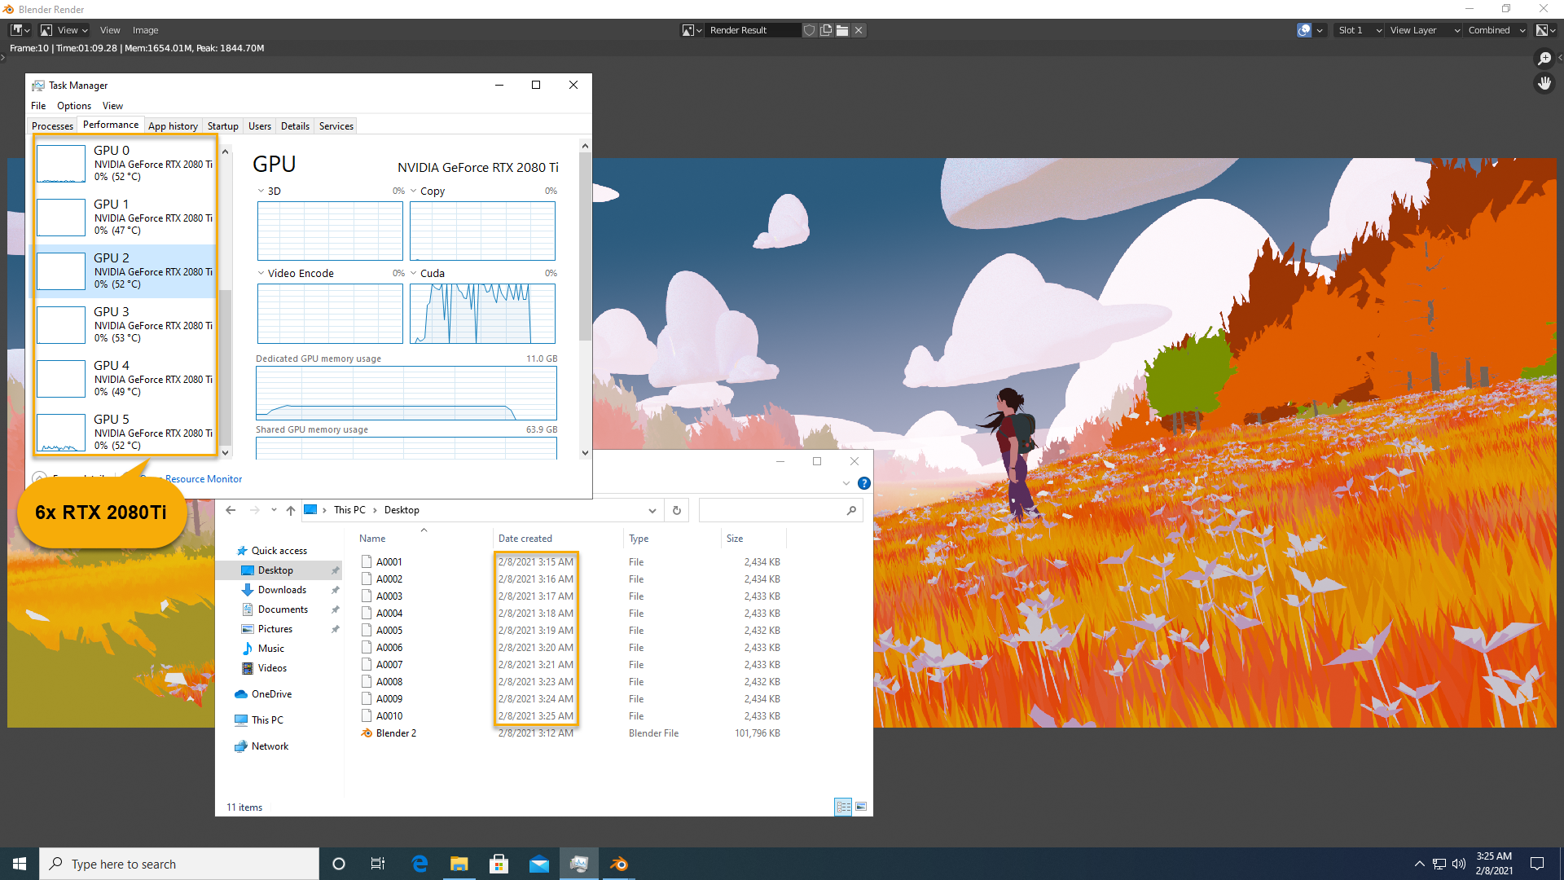This screenshot has height=880, width=1564.
Task: Toggle the Combined render pass dropdown
Action: [x=1500, y=29]
